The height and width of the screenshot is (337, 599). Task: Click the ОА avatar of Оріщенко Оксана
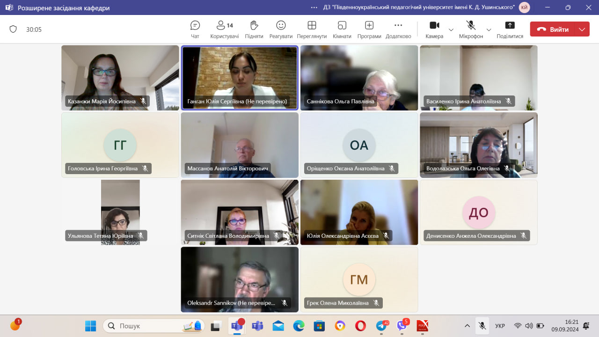coord(359,145)
